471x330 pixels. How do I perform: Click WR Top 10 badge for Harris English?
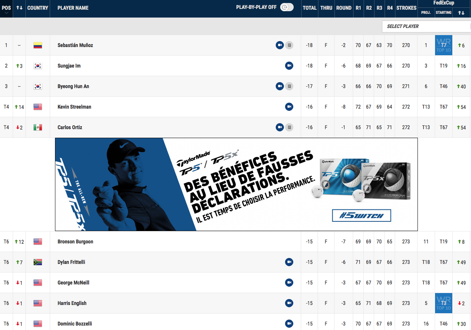444,303
